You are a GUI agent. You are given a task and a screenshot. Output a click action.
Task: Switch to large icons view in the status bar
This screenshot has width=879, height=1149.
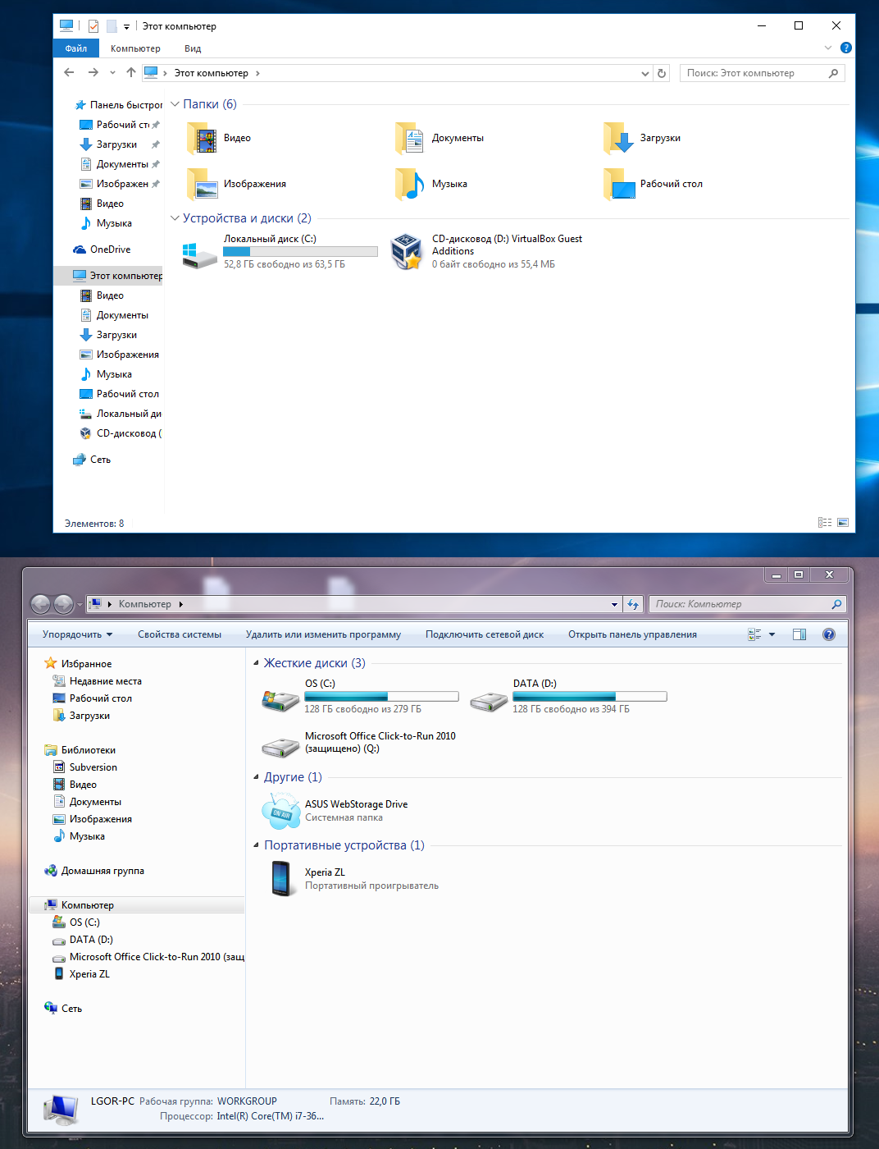tap(843, 523)
